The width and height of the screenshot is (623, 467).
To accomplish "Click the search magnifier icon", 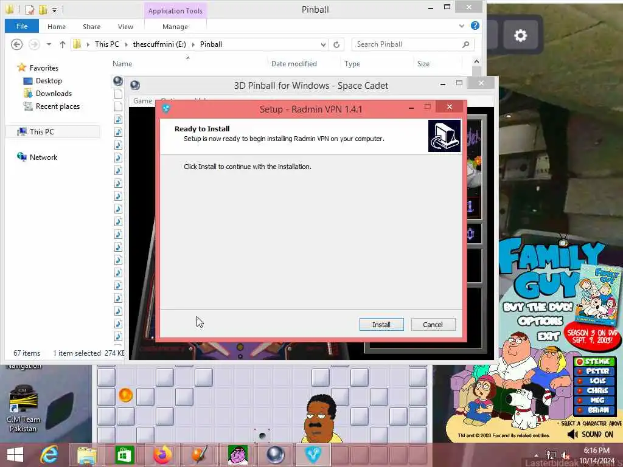I will pyautogui.click(x=465, y=44).
